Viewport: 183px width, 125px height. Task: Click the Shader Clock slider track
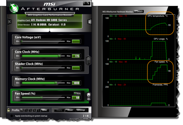click(43, 68)
